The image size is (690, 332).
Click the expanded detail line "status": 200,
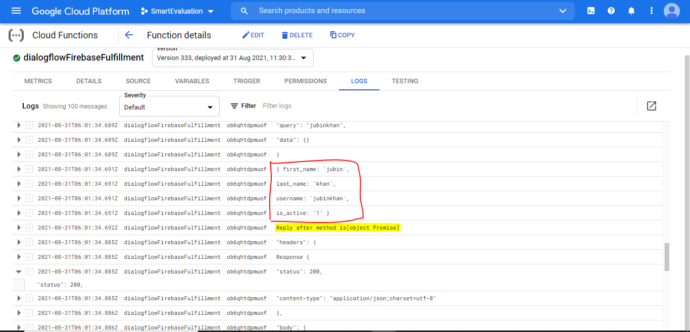pos(60,285)
